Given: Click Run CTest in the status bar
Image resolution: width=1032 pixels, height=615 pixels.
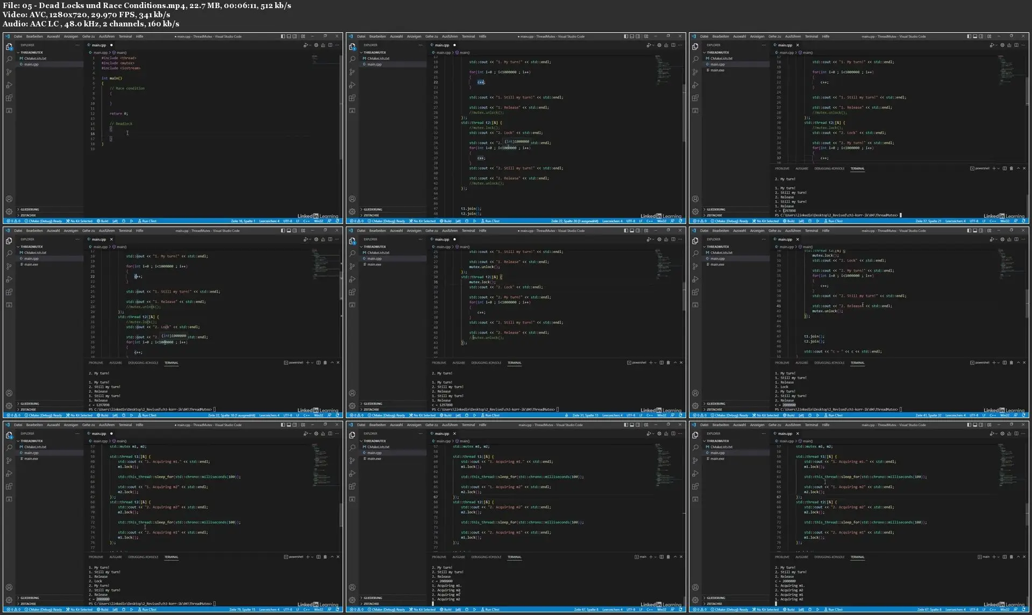Looking at the screenshot, I should [x=148, y=221].
